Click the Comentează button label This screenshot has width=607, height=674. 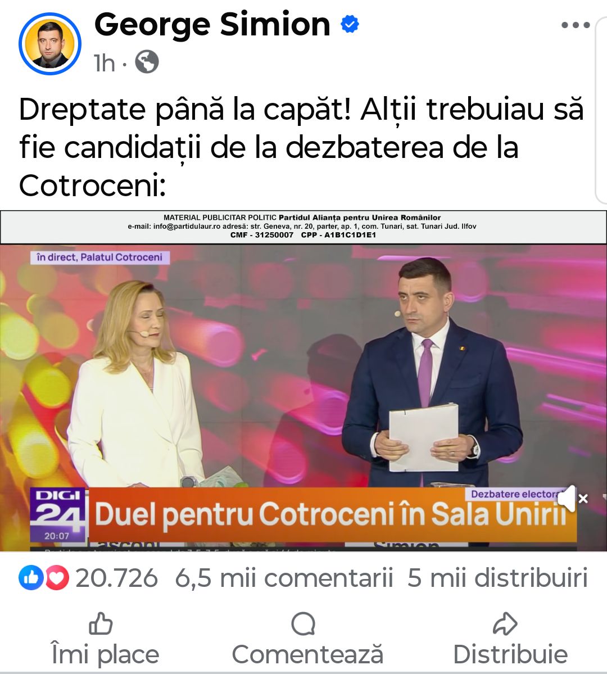click(x=307, y=654)
